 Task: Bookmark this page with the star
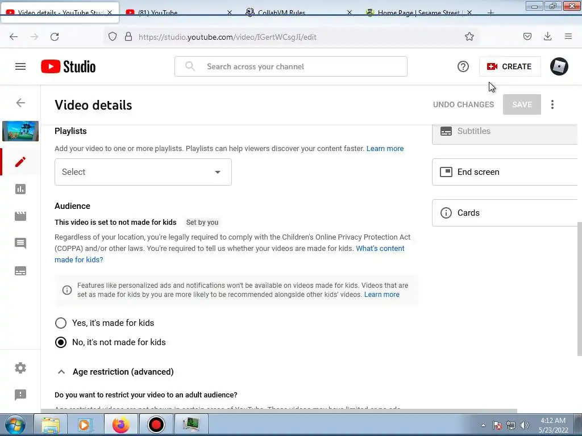tap(469, 37)
